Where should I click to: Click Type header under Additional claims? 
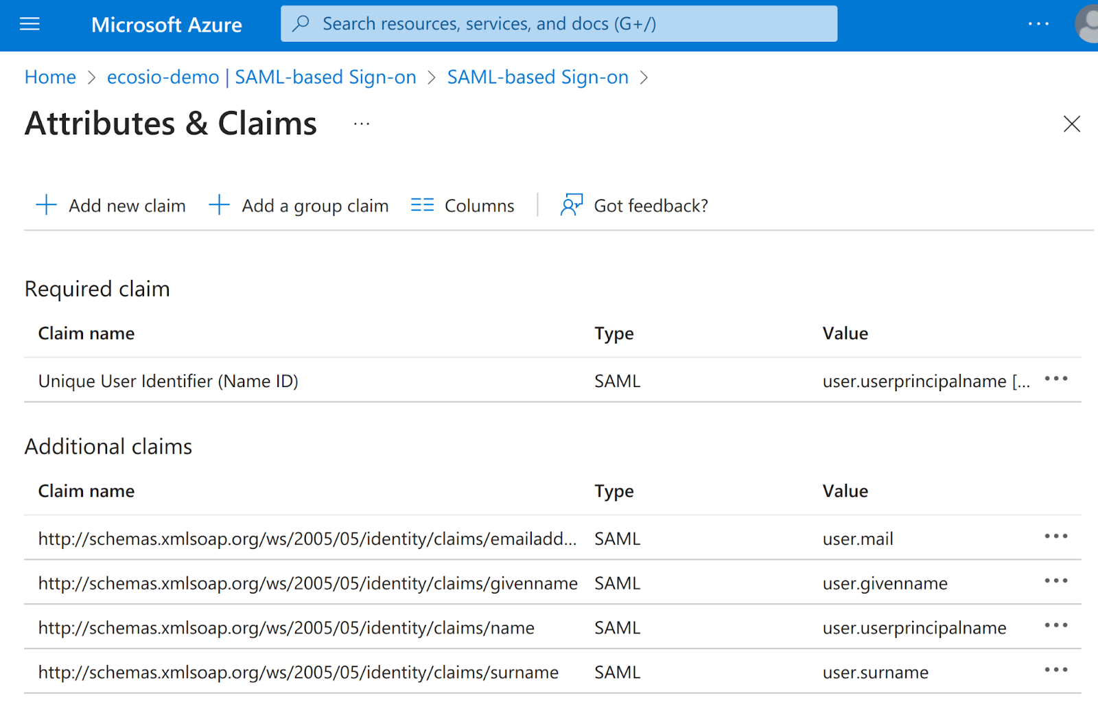click(x=614, y=492)
